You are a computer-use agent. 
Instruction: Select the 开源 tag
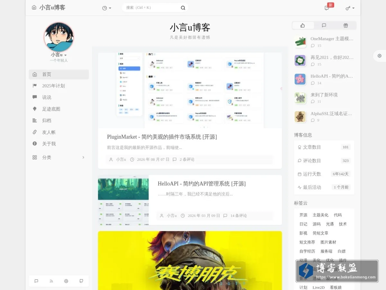pyautogui.click(x=303, y=215)
